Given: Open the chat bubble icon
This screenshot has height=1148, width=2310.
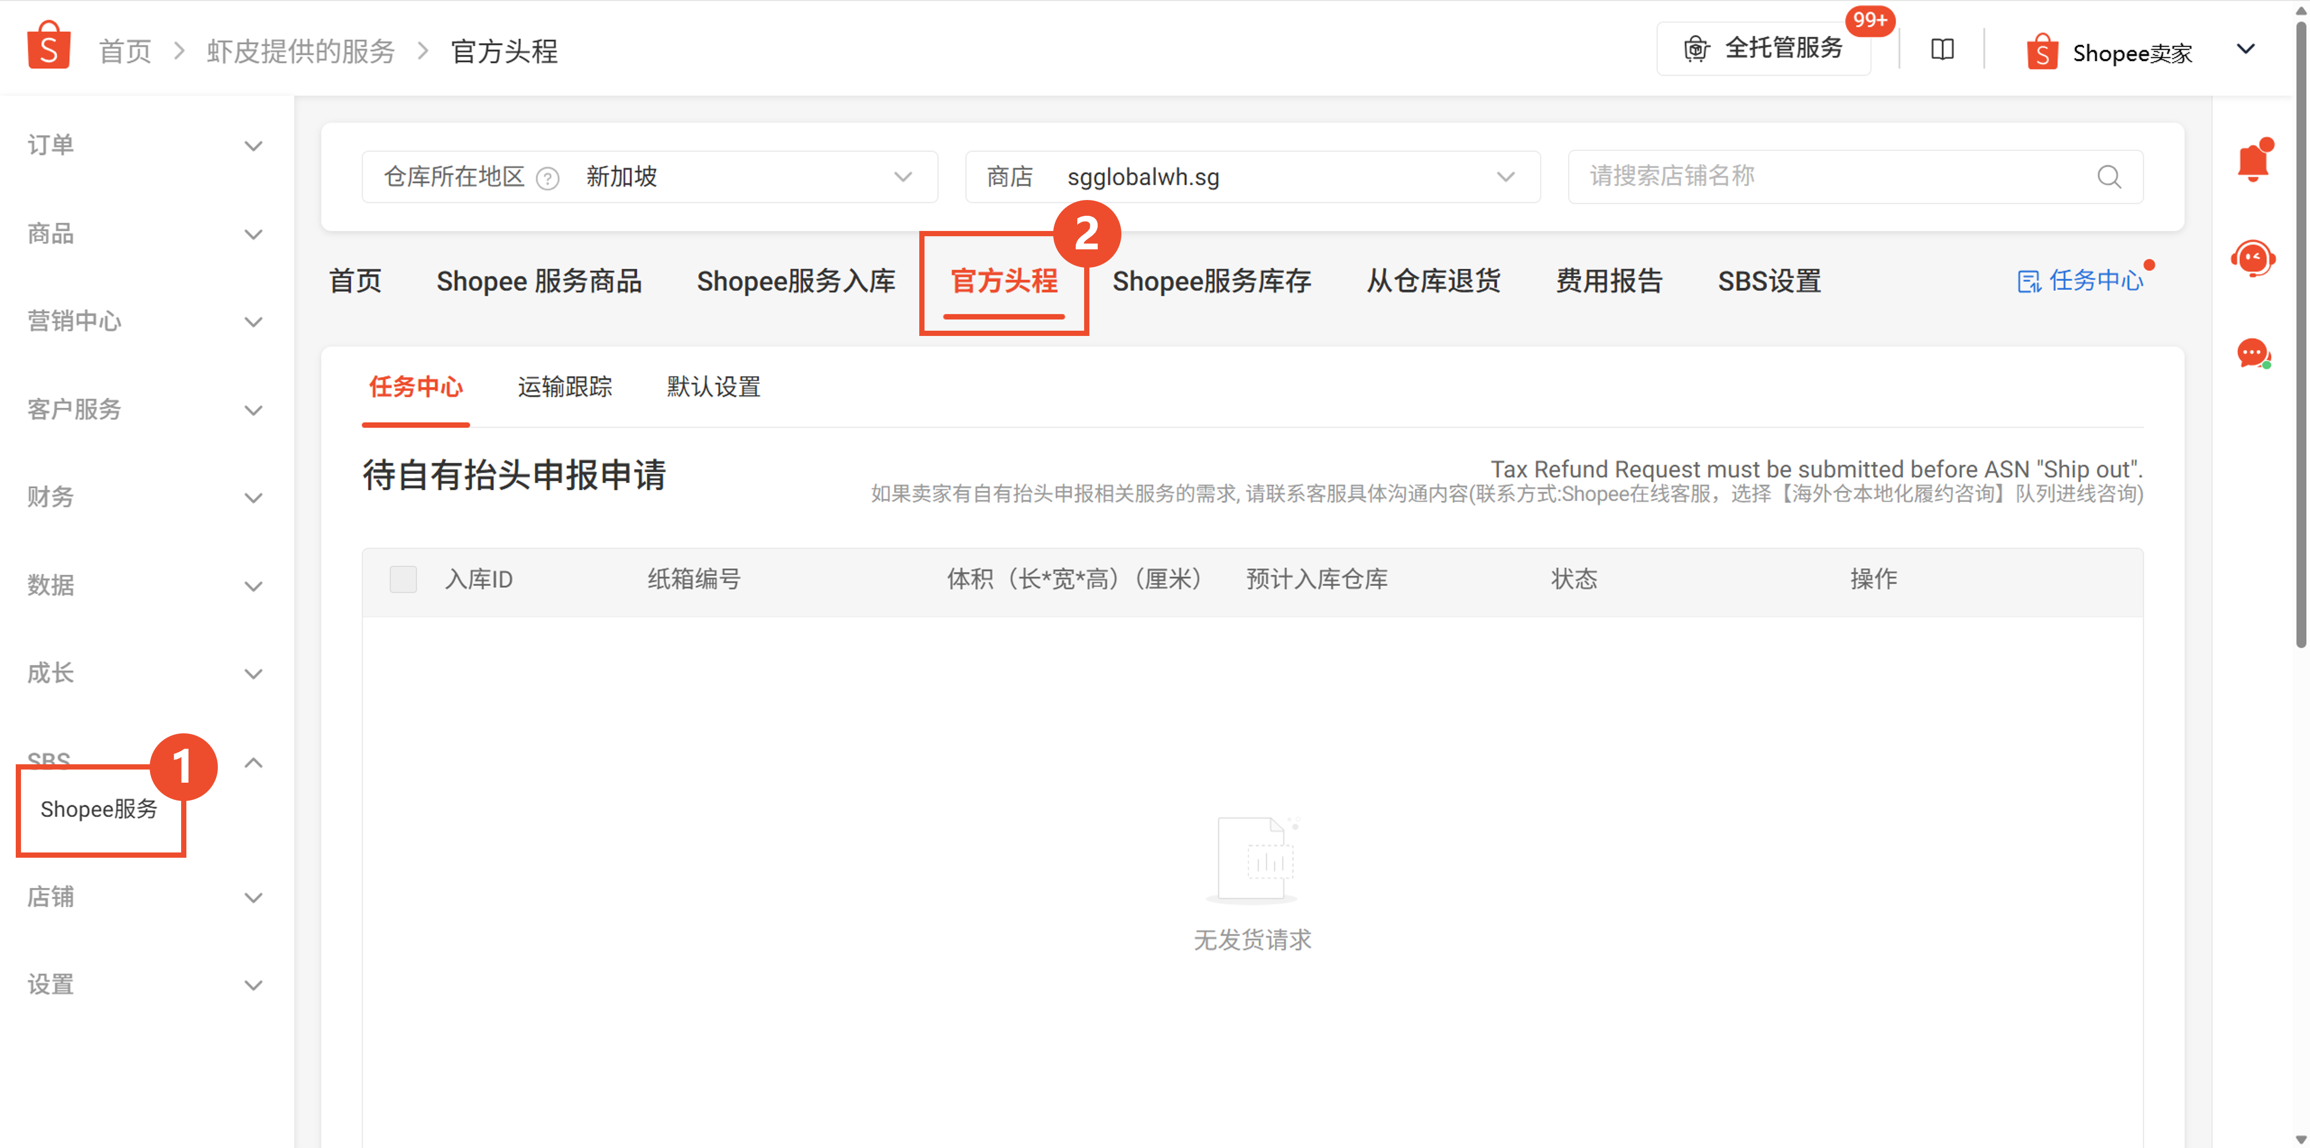Looking at the screenshot, I should [x=2253, y=353].
